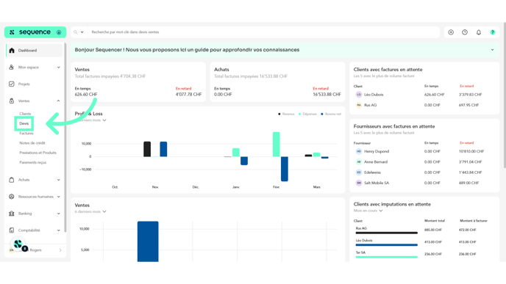Open Notes de crédit submenu
Viewport: 506px width, 284px height.
(x=32, y=143)
